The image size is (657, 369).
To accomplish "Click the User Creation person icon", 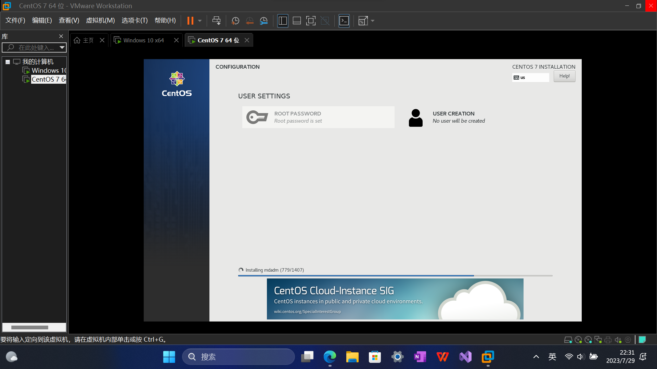I will coord(415,118).
